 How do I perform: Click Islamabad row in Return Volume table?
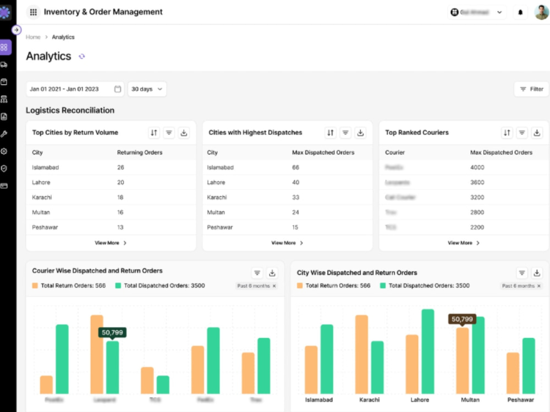tap(111, 168)
